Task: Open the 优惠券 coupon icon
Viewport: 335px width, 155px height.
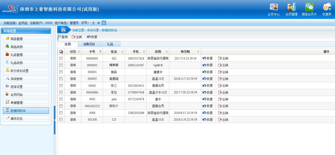Action: click(x=327, y=7)
